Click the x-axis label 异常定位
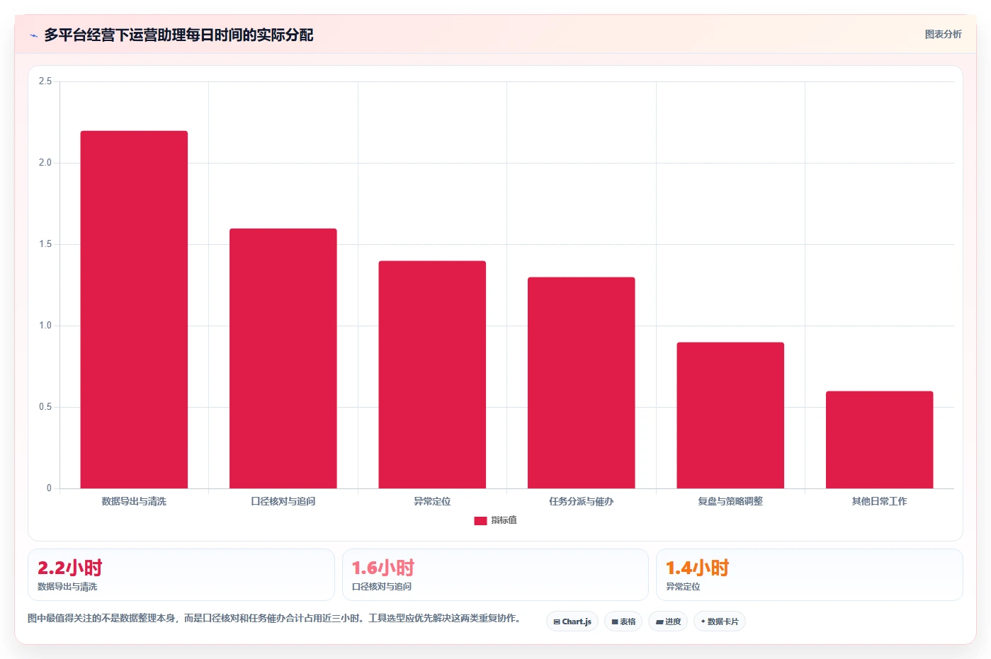Screen dimensions: 991x659 coord(432,501)
